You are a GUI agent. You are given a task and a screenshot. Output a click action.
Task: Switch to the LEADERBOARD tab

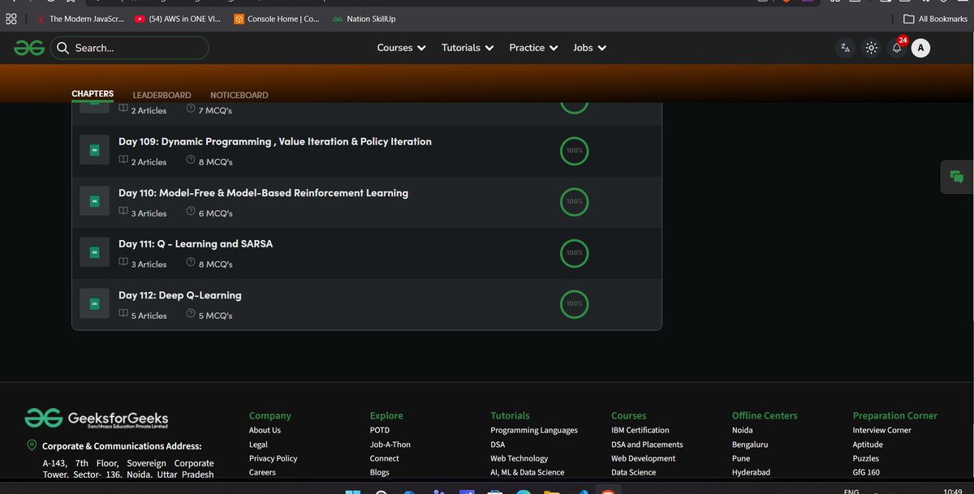tap(162, 95)
